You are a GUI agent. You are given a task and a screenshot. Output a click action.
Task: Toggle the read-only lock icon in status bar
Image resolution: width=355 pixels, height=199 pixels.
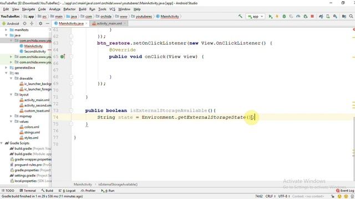tap(333, 196)
